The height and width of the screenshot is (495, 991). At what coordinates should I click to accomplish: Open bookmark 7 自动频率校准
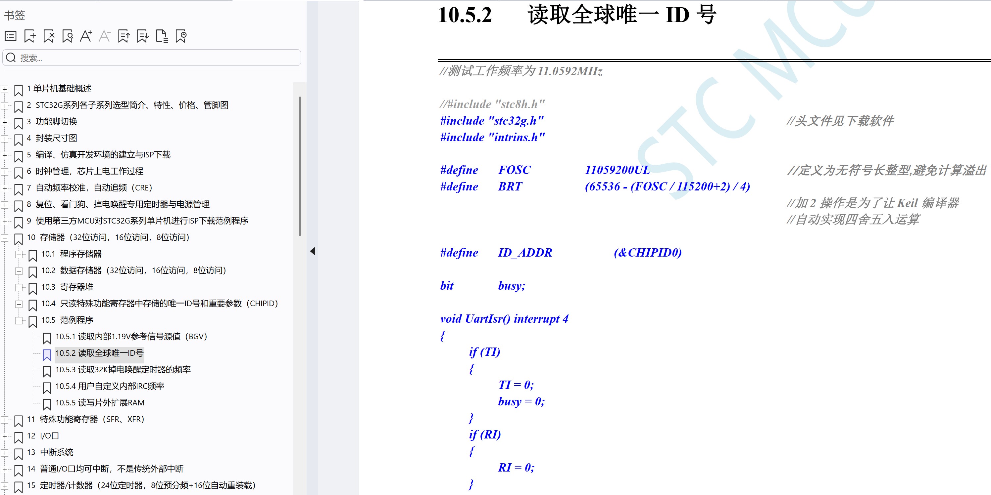click(x=90, y=187)
